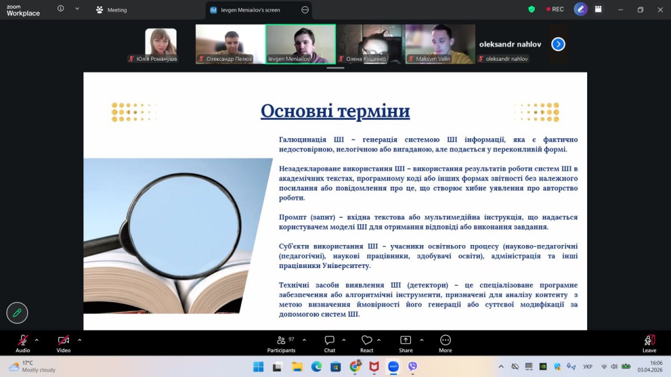671x377 pixels.
Task: Expand the arrow next to Share
Action: click(x=421, y=340)
